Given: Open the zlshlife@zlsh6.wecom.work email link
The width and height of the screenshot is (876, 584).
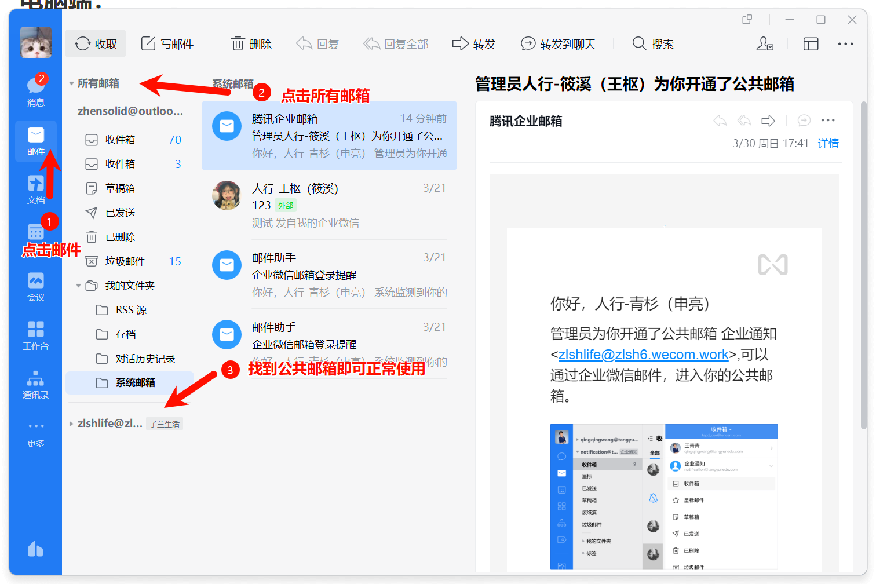Looking at the screenshot, I should 643,355.
